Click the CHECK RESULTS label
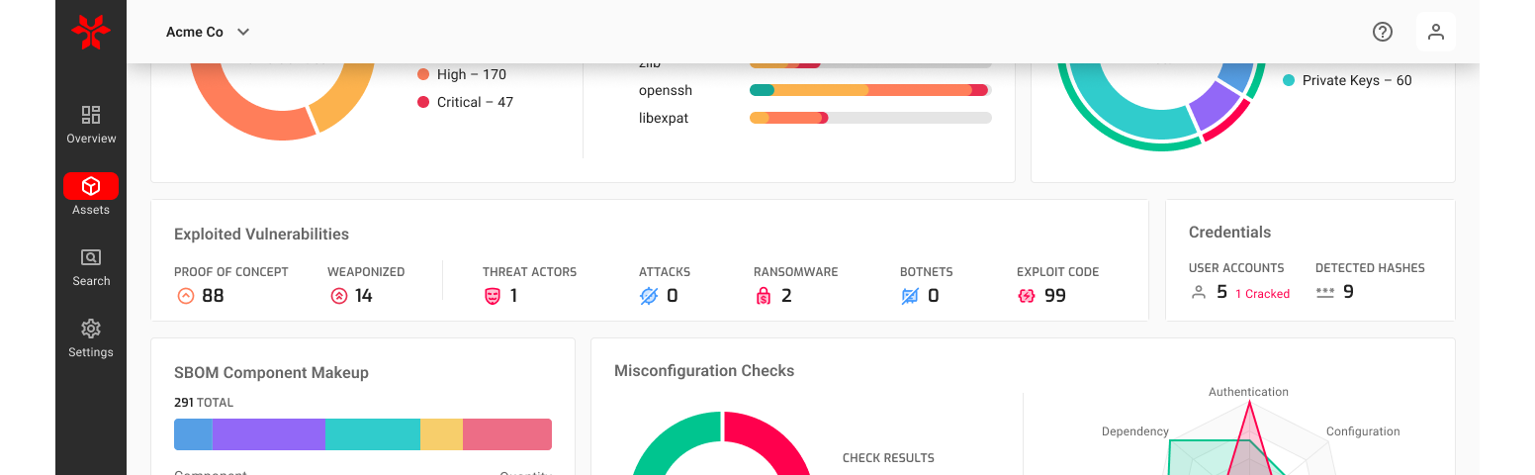This screenshot has height=475, width=1535. (888, 458)
